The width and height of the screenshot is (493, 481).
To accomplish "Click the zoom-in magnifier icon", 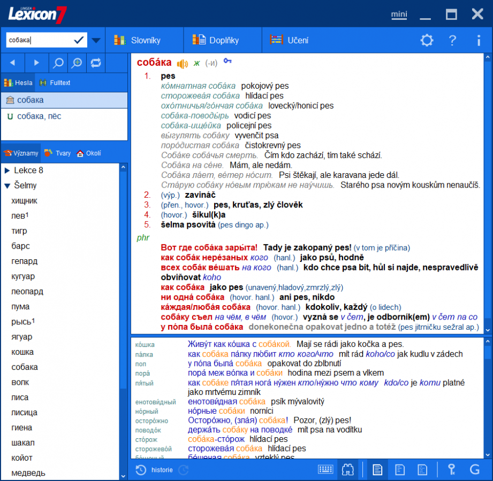I will point(77,63).
